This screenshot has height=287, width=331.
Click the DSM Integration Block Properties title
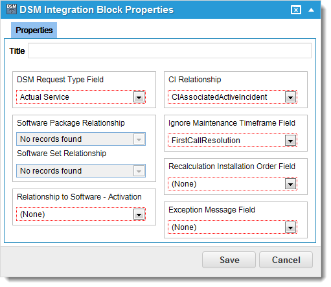point(97,10)
